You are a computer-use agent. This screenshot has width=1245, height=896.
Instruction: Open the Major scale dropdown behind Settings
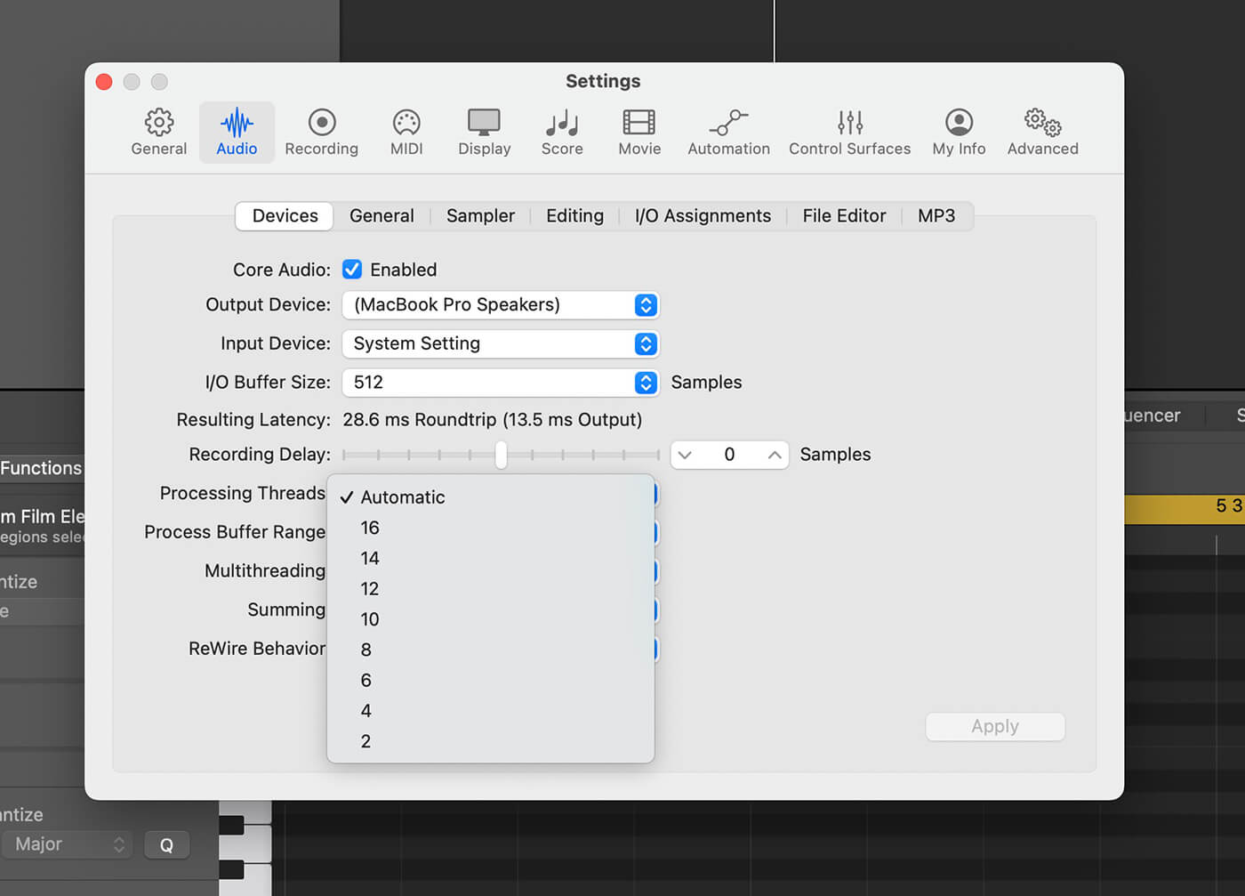(68, 844)
